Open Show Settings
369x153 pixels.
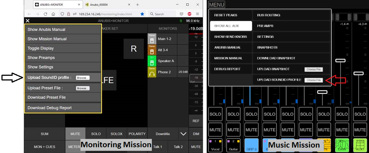(x=63, y=67)
